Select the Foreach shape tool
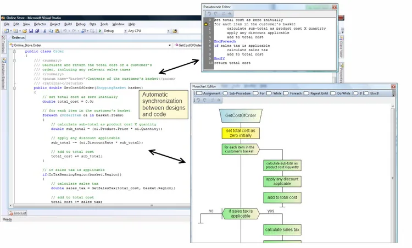412x248 pixels. 292,93
